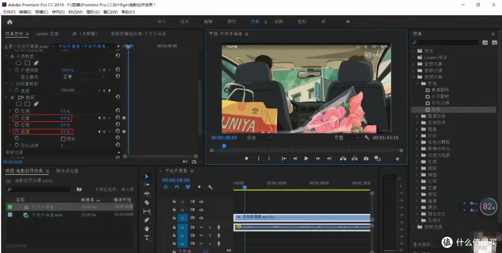Create rectangle mask under 不透明度

pos(27,63)
